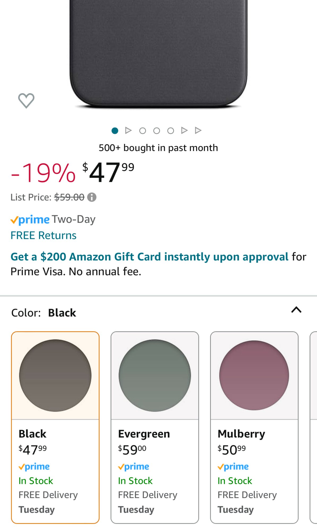Jump to the middle hollow image dot

click(157, 131)
